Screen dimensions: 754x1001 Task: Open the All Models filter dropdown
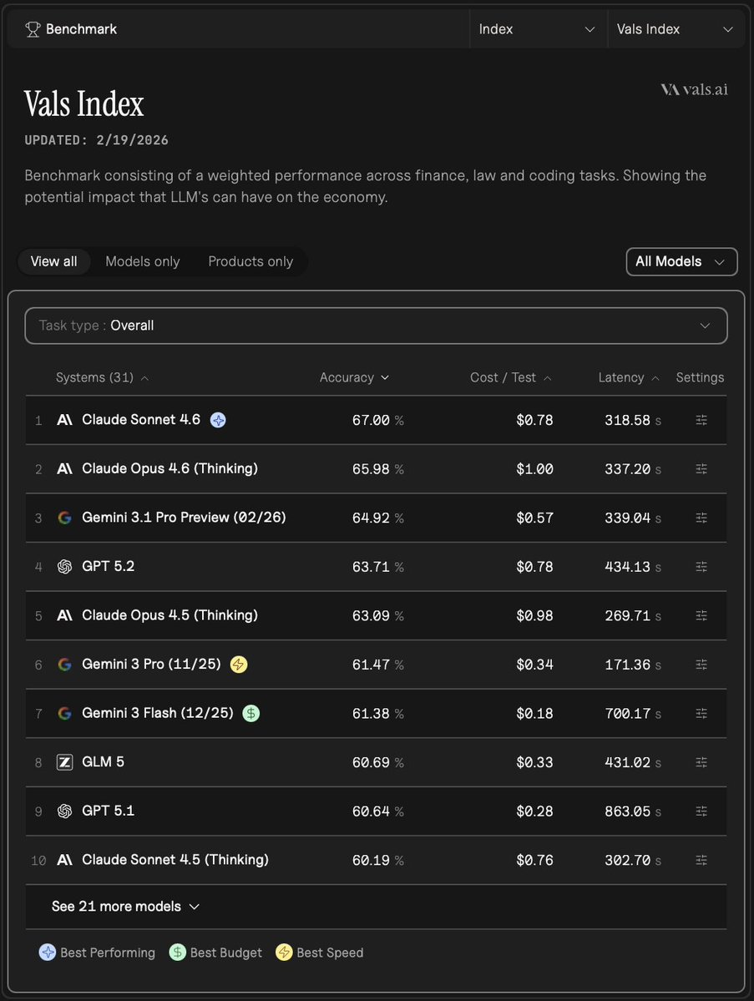(x=682, y=262)
